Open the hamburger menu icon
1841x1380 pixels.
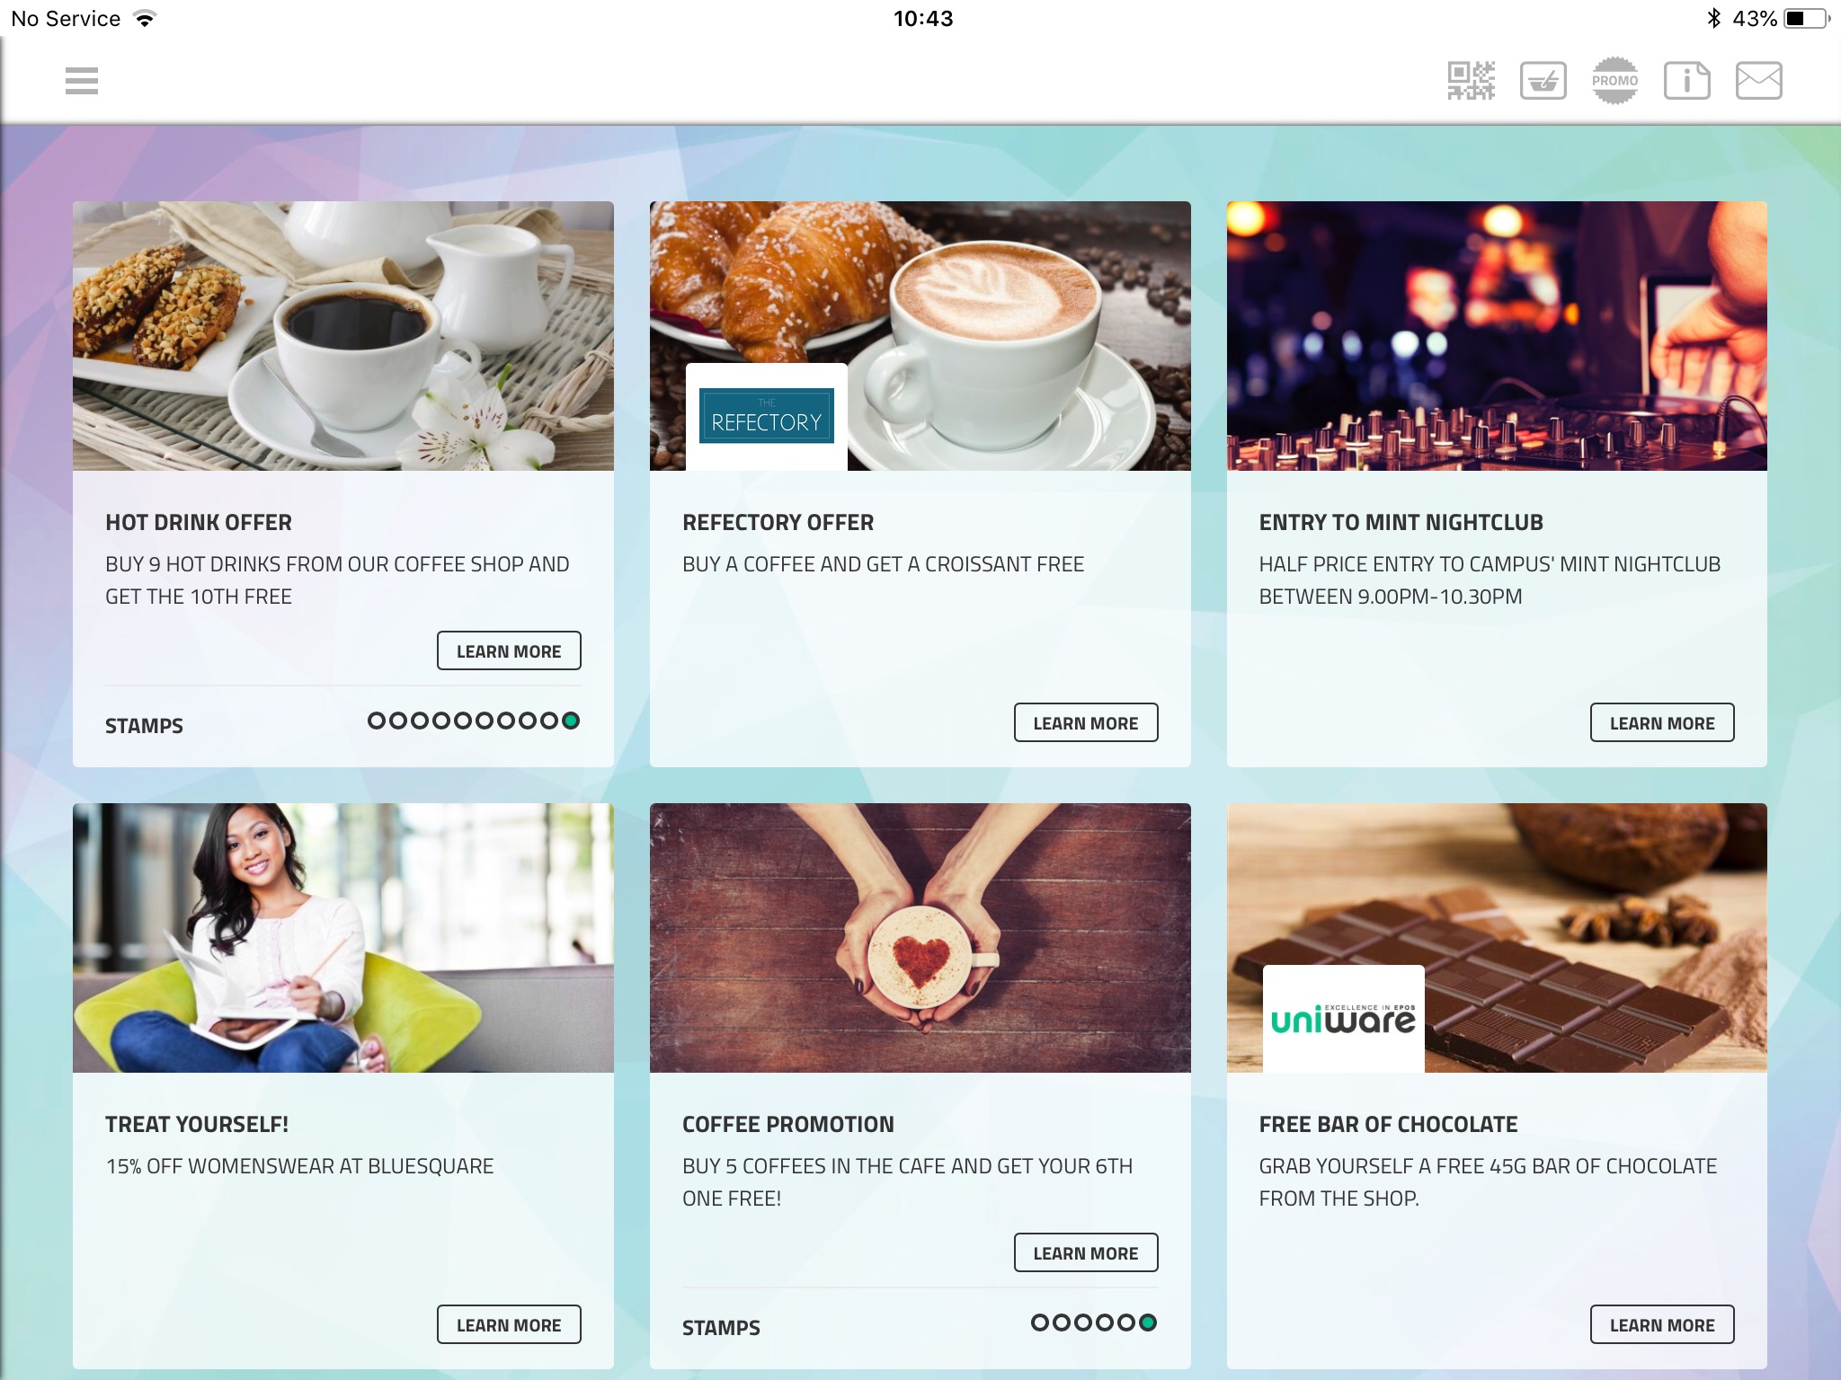[x=80, y=80]
